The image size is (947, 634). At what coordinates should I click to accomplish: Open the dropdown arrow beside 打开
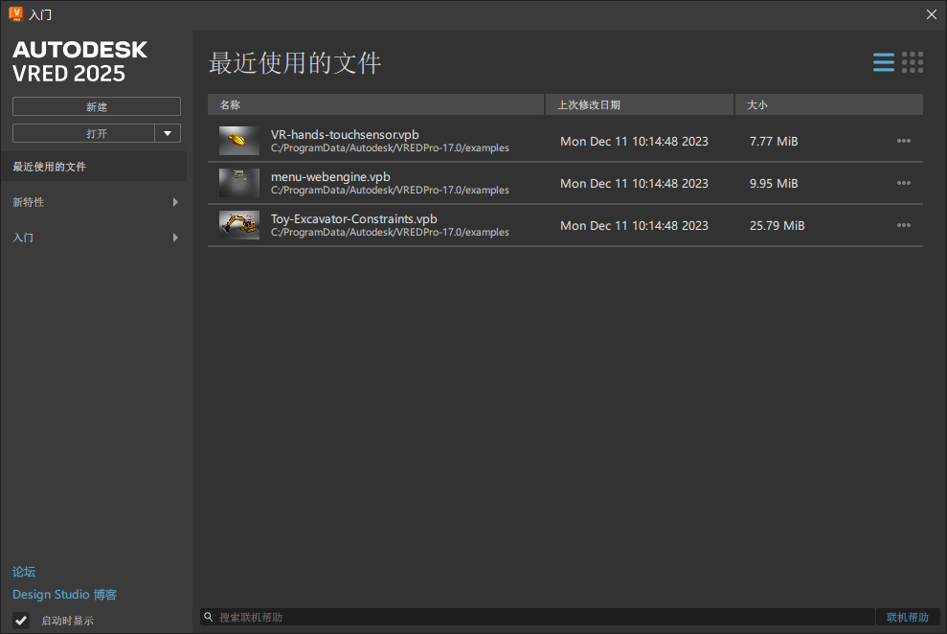click(168, 133)
